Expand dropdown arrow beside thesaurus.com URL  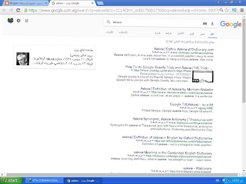coord(167,122)
